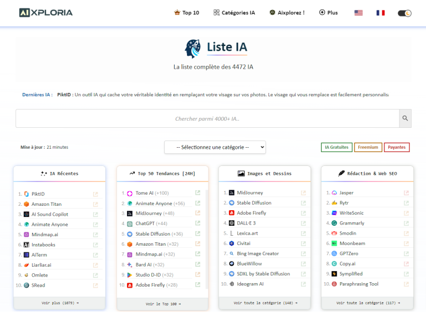Open external link icon for ChatGPT row
Screen dimensions: 426x317
click(198, 223)
